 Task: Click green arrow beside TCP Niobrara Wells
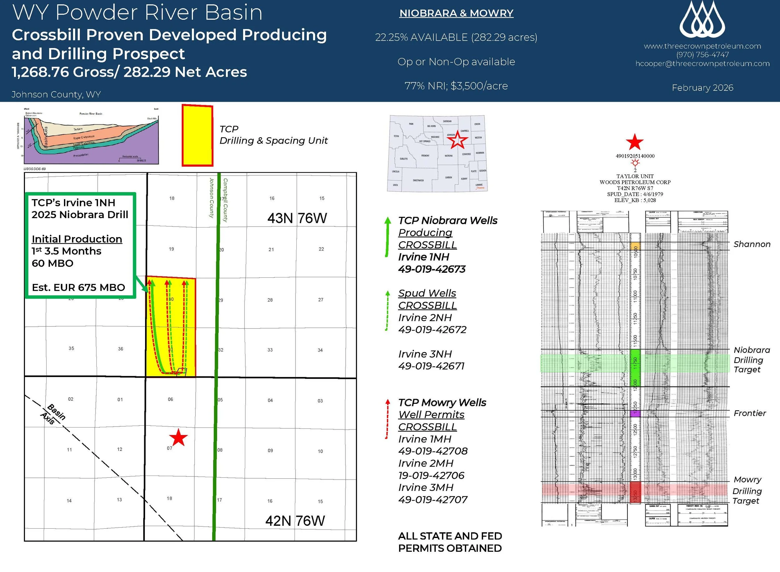(x=388, y=237)
